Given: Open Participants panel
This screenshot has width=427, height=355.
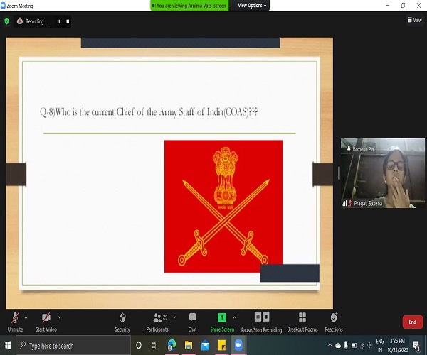Looking at the screenshot, I should (157, 322).
